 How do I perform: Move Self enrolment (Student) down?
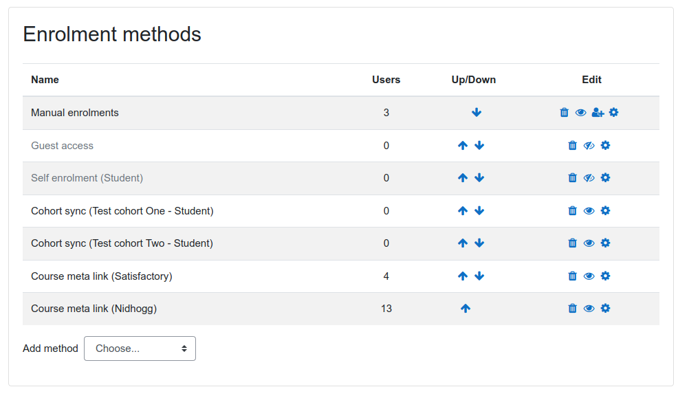479,178
